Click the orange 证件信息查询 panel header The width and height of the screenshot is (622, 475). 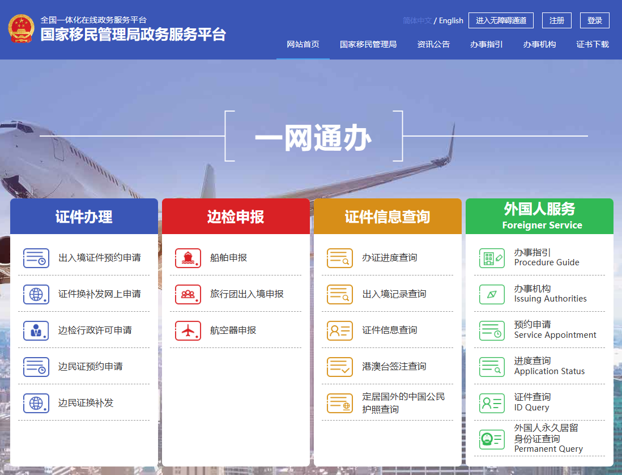tap(387, 217)
